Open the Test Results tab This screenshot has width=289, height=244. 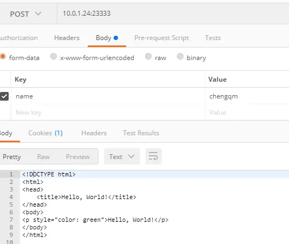point(141,133)
